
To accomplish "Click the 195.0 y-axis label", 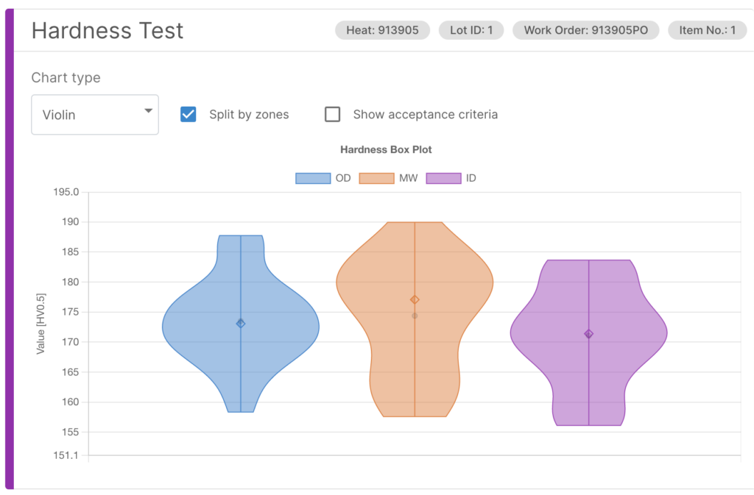I will [66, 192].
